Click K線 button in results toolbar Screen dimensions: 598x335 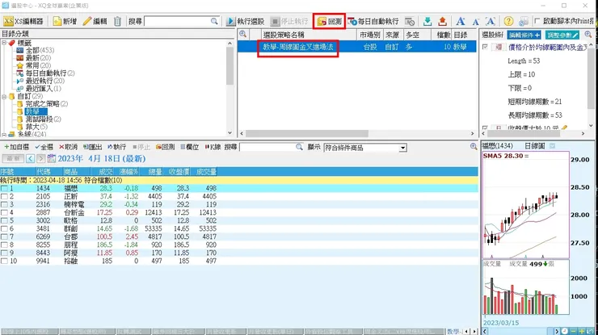[x=213, y=147]
